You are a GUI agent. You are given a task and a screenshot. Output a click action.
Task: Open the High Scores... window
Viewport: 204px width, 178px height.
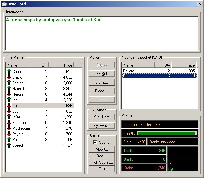tap(102, 162)
